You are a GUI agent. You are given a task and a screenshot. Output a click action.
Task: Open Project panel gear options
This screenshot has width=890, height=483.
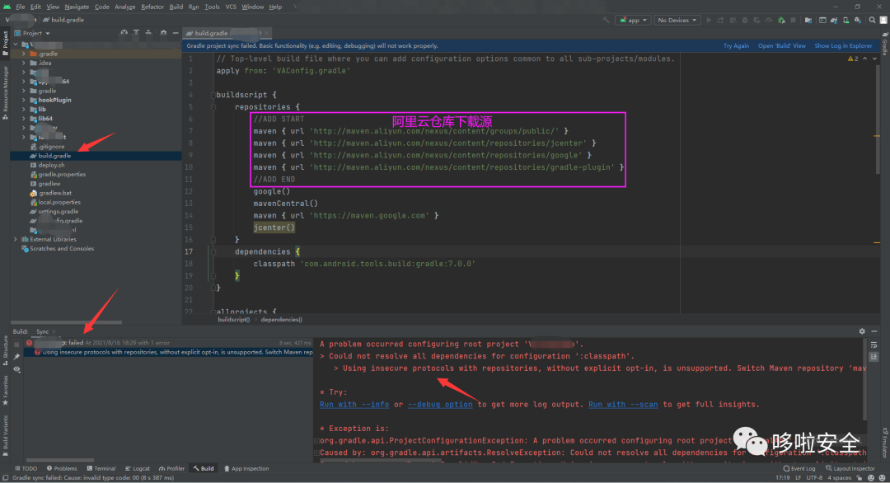[x=163, y=33]
